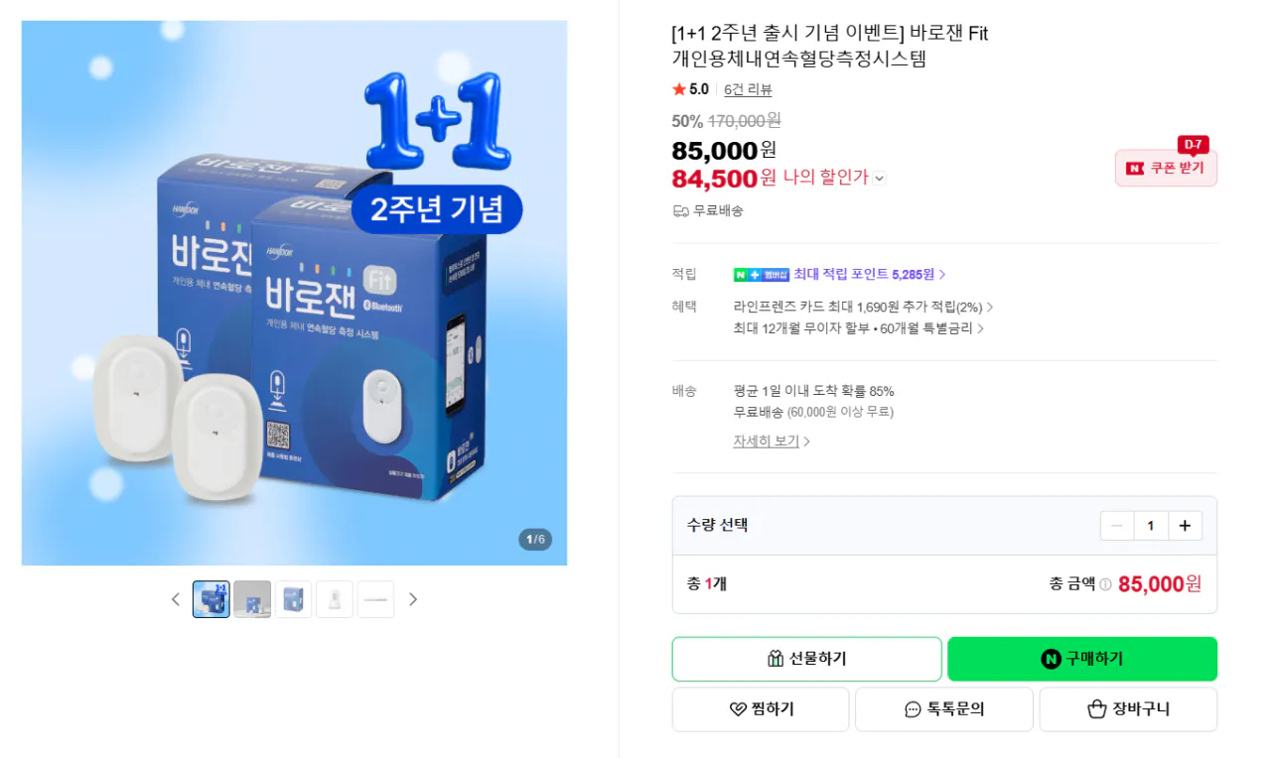The height and width of the screenshot is (758, 1271).
Task: Click the right arrow to browse thumbnails
Action: pos(413,599)
